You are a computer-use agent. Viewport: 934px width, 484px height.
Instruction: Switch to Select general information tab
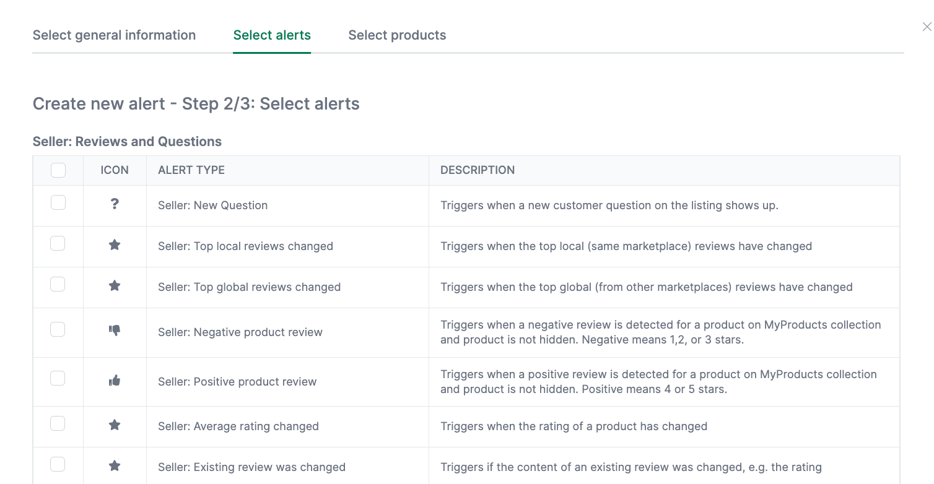tap(114, 35)
